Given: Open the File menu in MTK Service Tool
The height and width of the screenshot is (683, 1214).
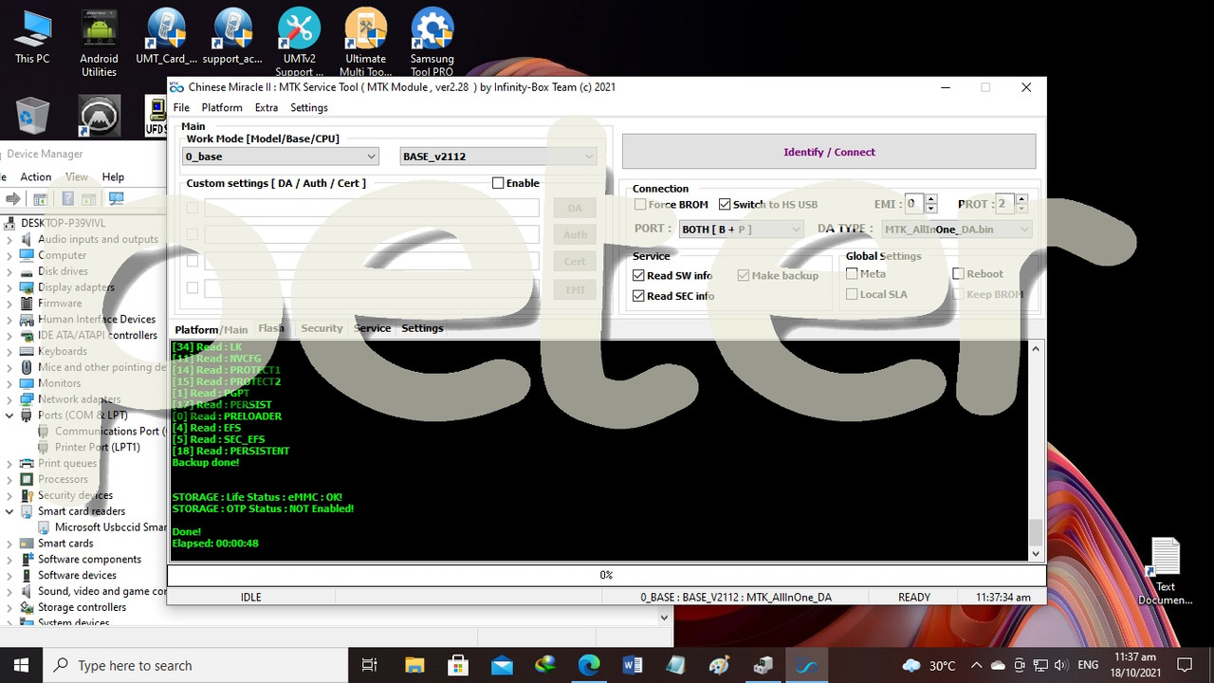Looking at the screenshot, I should point(181,108).
